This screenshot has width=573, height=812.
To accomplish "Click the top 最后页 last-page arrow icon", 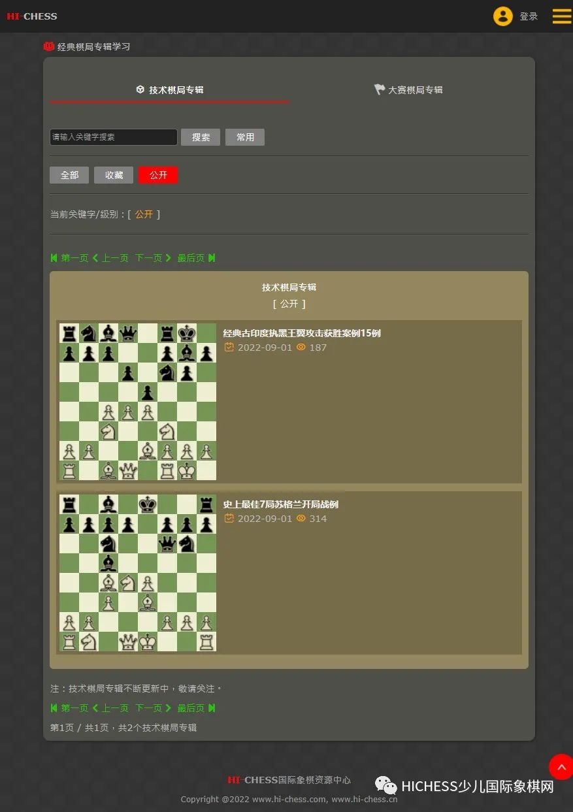I will tap(212, 258).
